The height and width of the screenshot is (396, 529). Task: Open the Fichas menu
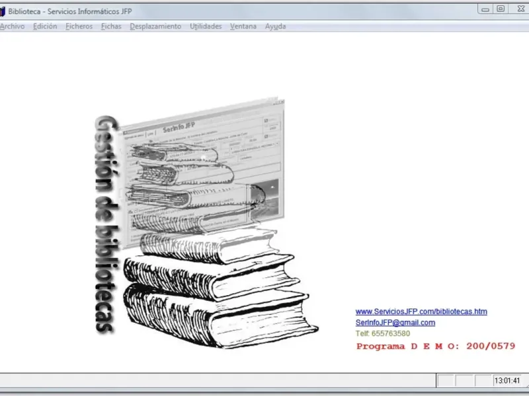point(111,26)
